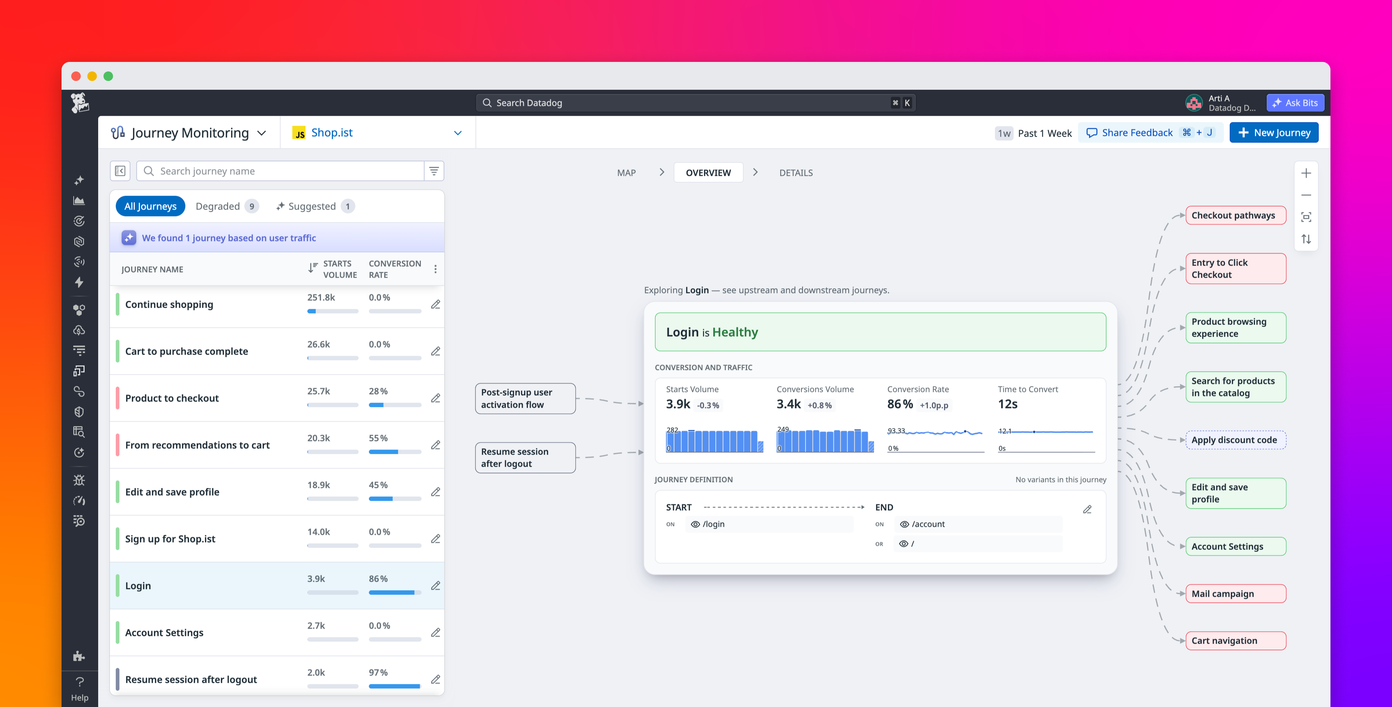Screen dimensions: 1392x707
Task: Open Ask Bits assistant
Action: (1295, 103)
